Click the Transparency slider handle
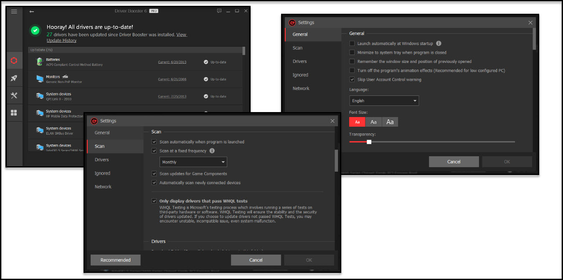Image resolution: width=563 pixels, height=280 pixels. click(x=369, y=142)
